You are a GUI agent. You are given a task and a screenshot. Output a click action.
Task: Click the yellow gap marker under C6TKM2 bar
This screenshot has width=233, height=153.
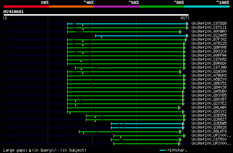click(x=81, y=61)
